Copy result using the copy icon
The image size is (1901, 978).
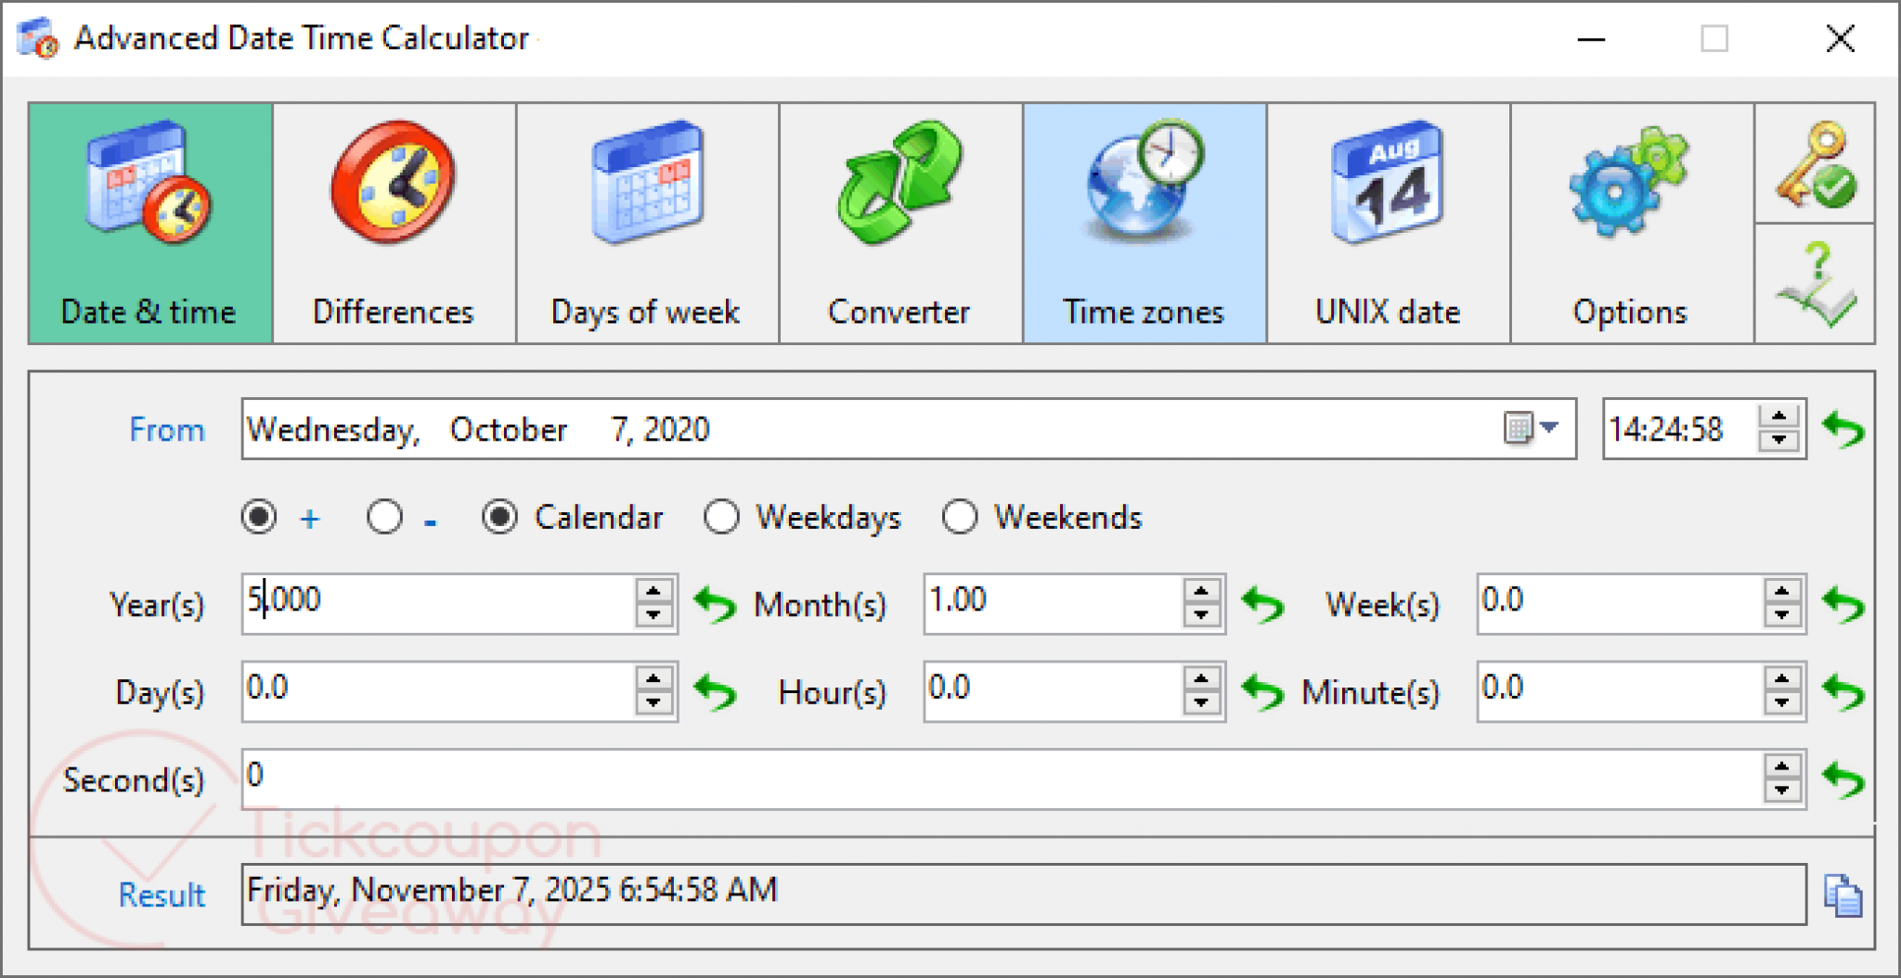click(x=1843, y=895)
